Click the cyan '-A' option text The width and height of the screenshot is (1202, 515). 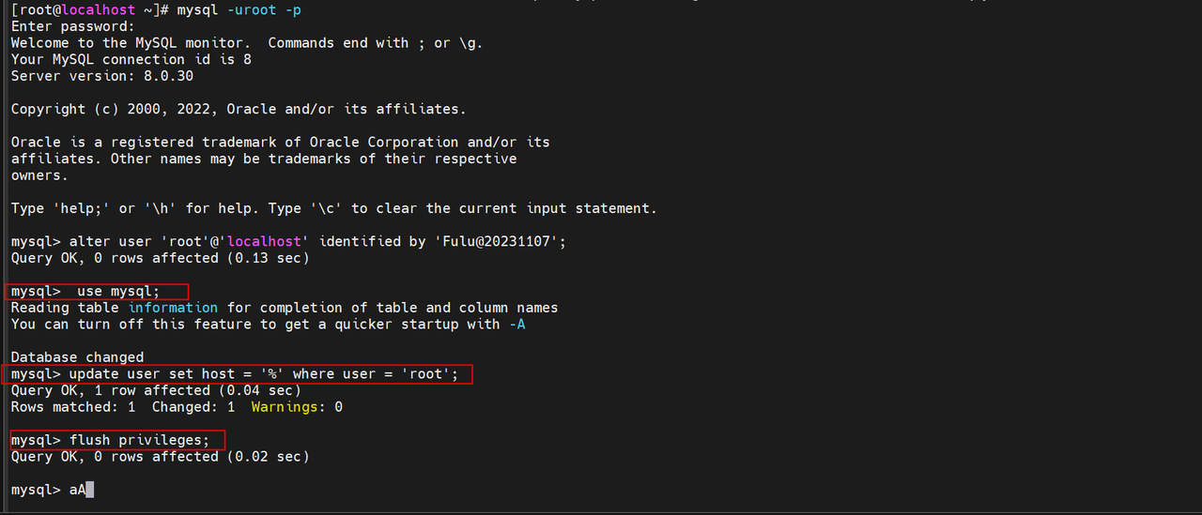(517, 325)
